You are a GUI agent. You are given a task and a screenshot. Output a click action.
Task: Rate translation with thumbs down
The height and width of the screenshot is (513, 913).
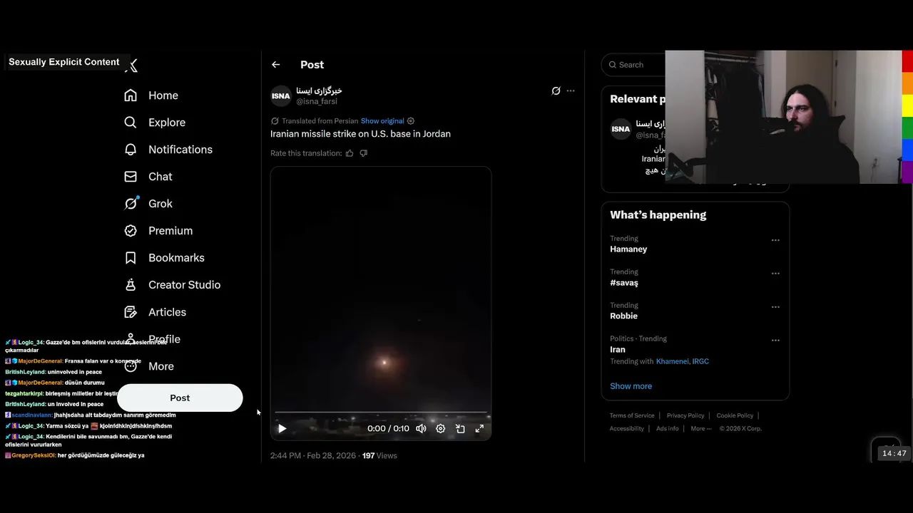[x=364, y=153]
